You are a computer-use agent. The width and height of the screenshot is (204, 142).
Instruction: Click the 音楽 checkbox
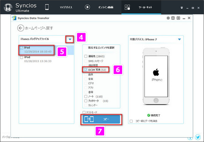click(x=86, y=79)
